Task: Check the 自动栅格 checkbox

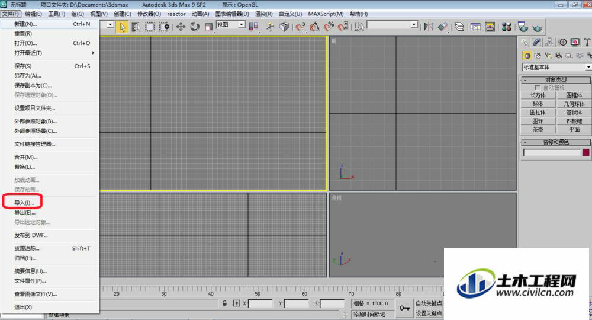Action: point(538,88)
